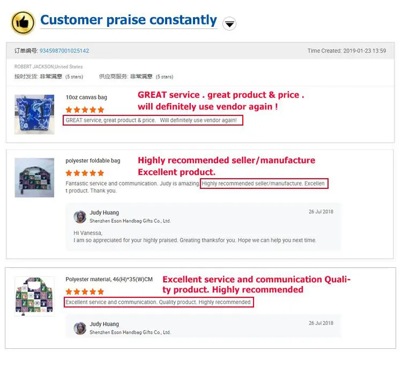The width and height of the screenshot is (402, 366).
Task: Click the Time Created 2019-01-23 timestamp
Action: (x=346, y=51)
